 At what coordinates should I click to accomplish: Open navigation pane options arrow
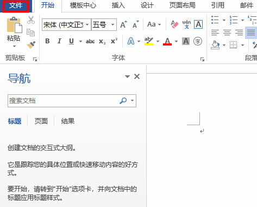pos(127,76)
